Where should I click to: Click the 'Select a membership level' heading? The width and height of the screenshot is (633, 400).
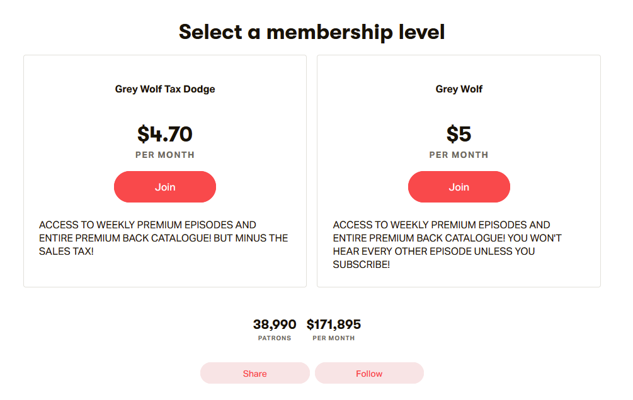coord(312,32)
